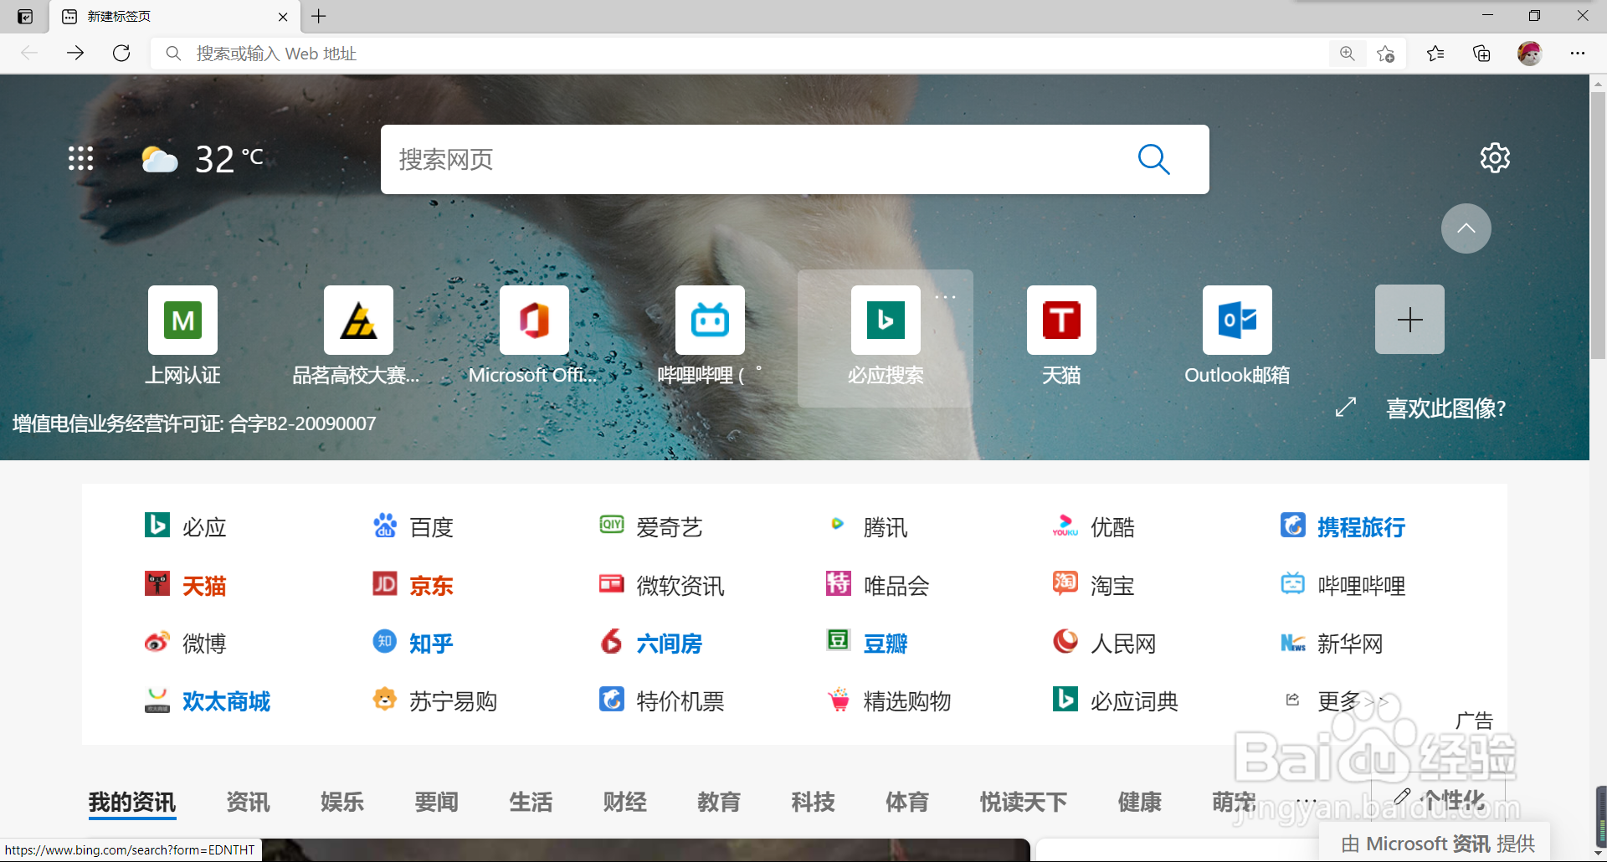Open the 淘宝 site link
This screenshot has height=862, width=1607.
[x=1094, y=585]
